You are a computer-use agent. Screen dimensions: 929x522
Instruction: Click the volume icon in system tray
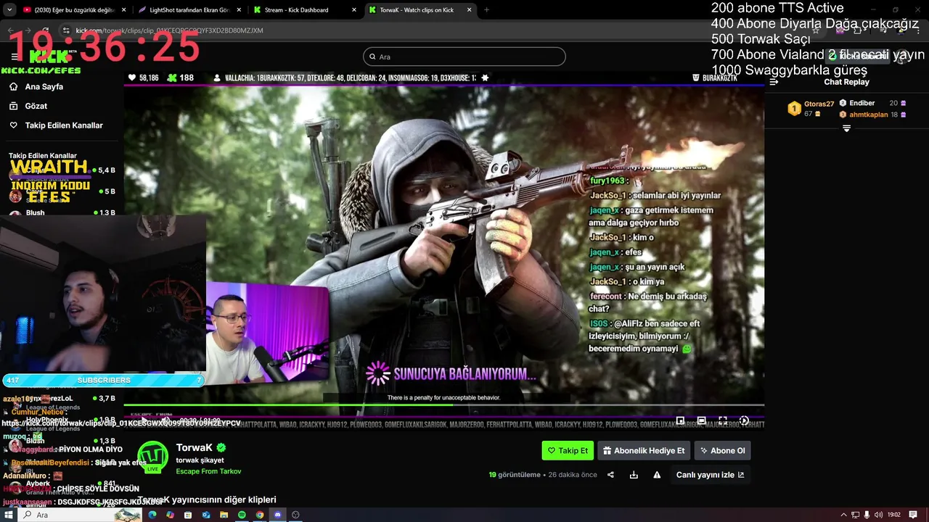(x=877, y=515)
